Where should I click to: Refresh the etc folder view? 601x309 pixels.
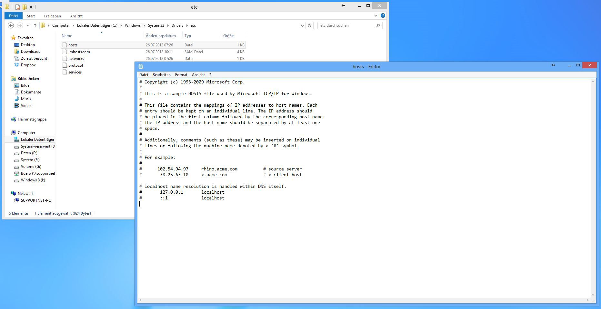[x=309, y=25]
